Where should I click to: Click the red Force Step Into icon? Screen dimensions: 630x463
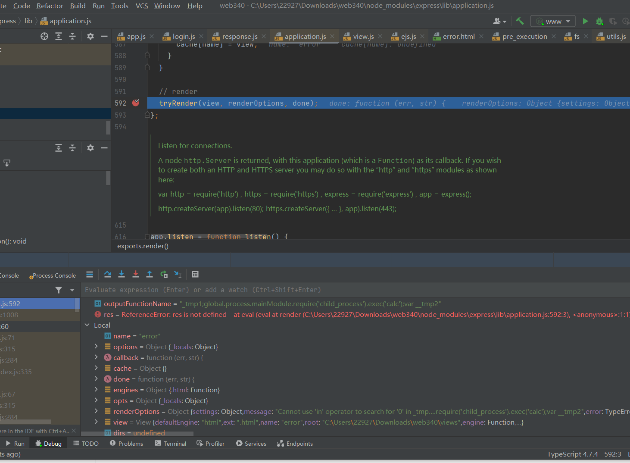pos(136,274)
